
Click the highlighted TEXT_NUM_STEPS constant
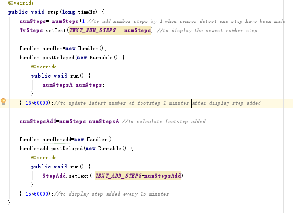[93, 30]
